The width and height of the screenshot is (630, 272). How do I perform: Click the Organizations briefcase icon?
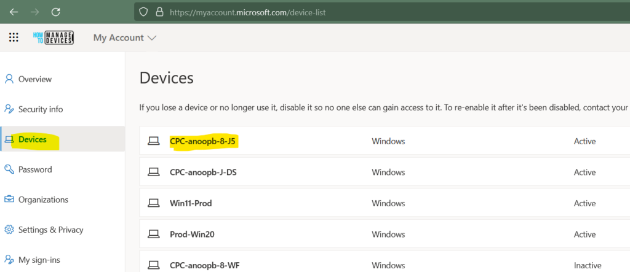[9, 200]
